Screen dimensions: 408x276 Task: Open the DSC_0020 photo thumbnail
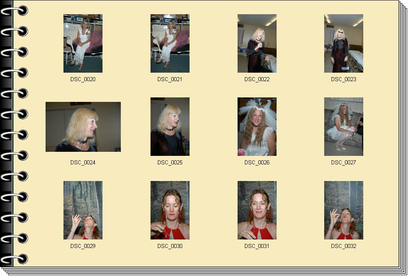83,43
